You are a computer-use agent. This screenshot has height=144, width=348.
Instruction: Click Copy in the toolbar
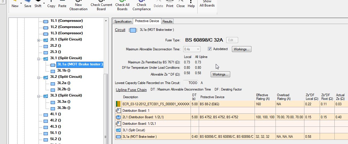coord(51,5)
